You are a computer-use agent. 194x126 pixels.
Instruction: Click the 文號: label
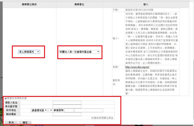(x=116, y=10)
